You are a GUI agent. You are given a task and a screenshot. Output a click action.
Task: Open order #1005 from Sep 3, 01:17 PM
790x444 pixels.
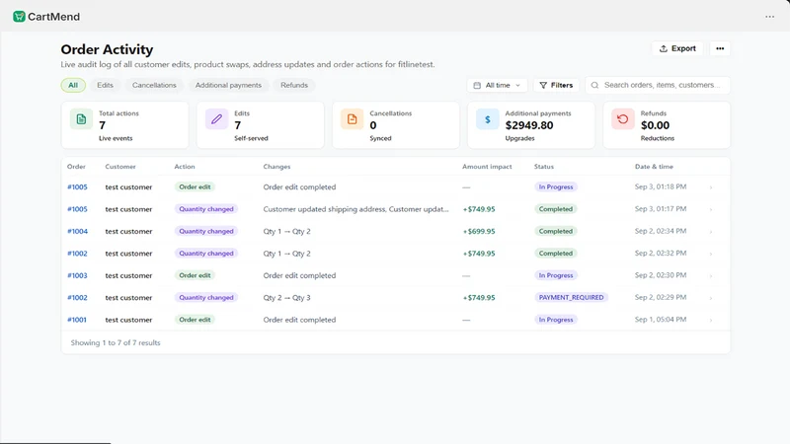click(77, 209)
